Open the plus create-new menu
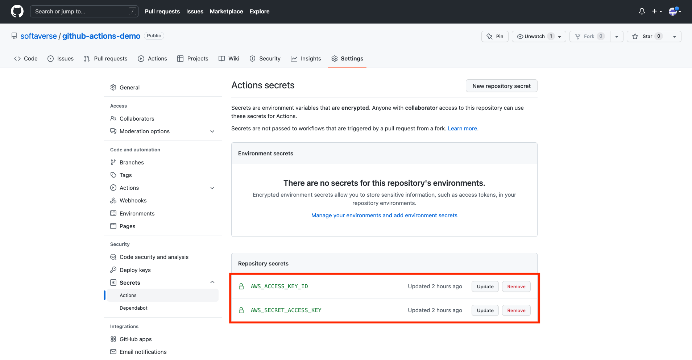The height and width of the screenshot is (360, 692). click(657, 11)
